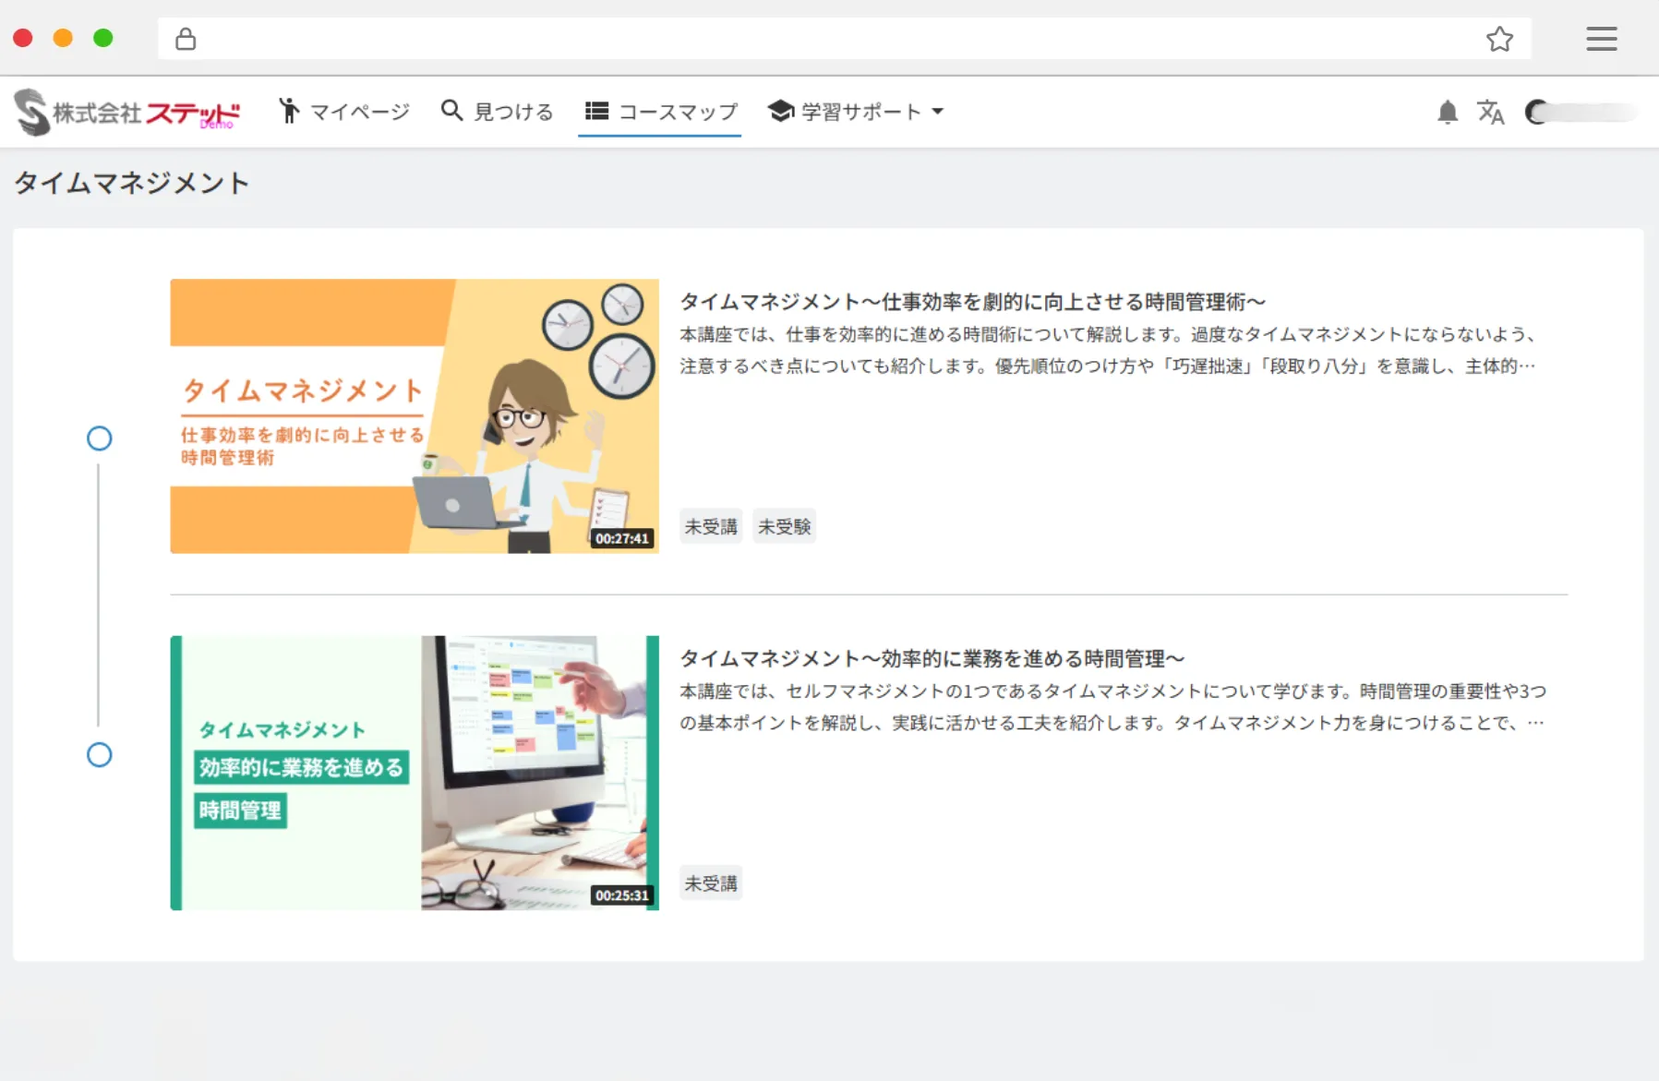The width and height of the screenshot is (1659, 1081).
Task: Open the browser hamburger menu
Action: (1602, 39)
